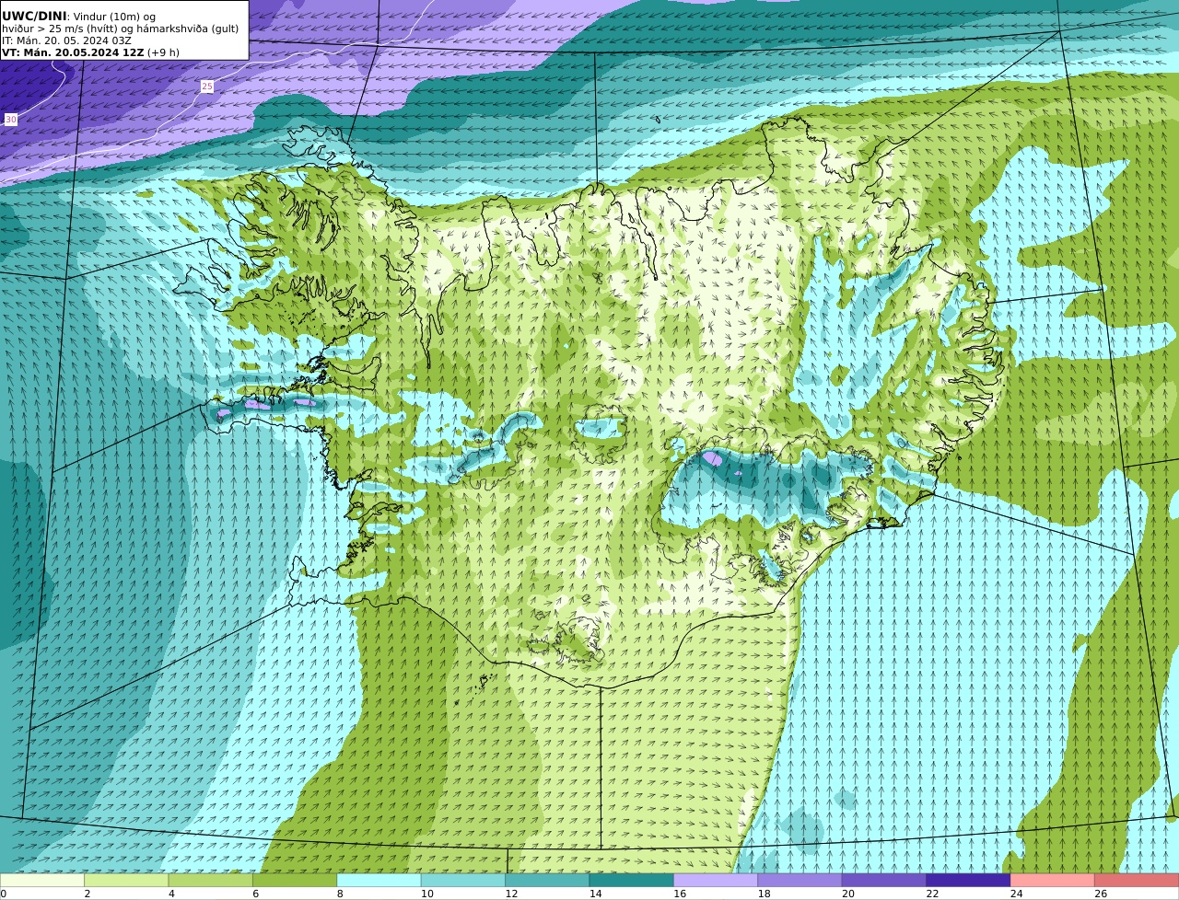The width and height of the screenshot is (1179, 900).
Task: Click the legend tick number '24'
Action: coord(1016,894)
